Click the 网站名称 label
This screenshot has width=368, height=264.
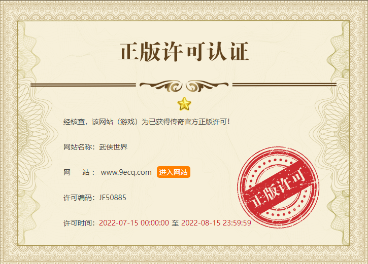click(x=78, y=147)
